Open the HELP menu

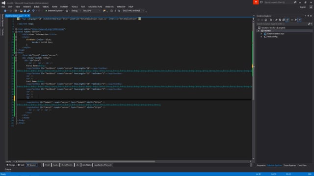[x=131, y=6]
